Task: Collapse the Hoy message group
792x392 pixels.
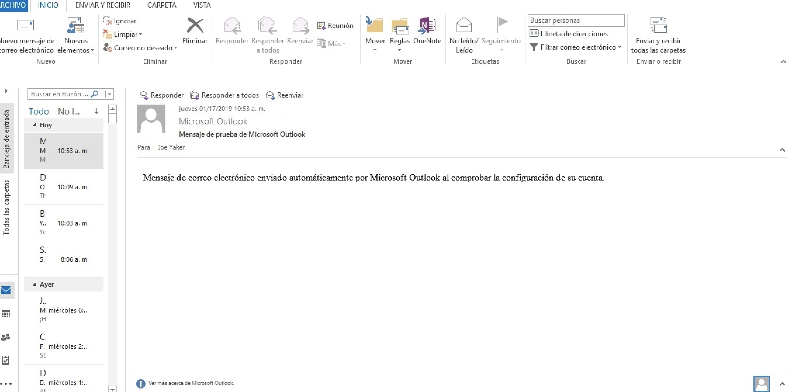Action: (34, 125)
